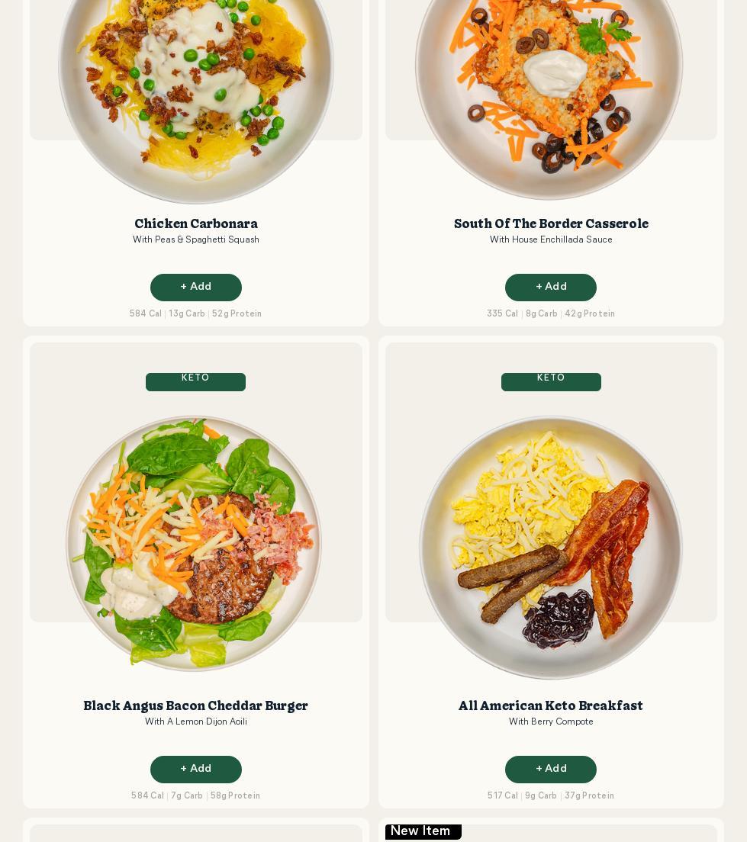Select the New Item label

(x=423, y=831)
